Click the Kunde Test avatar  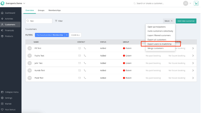[30, 71]
